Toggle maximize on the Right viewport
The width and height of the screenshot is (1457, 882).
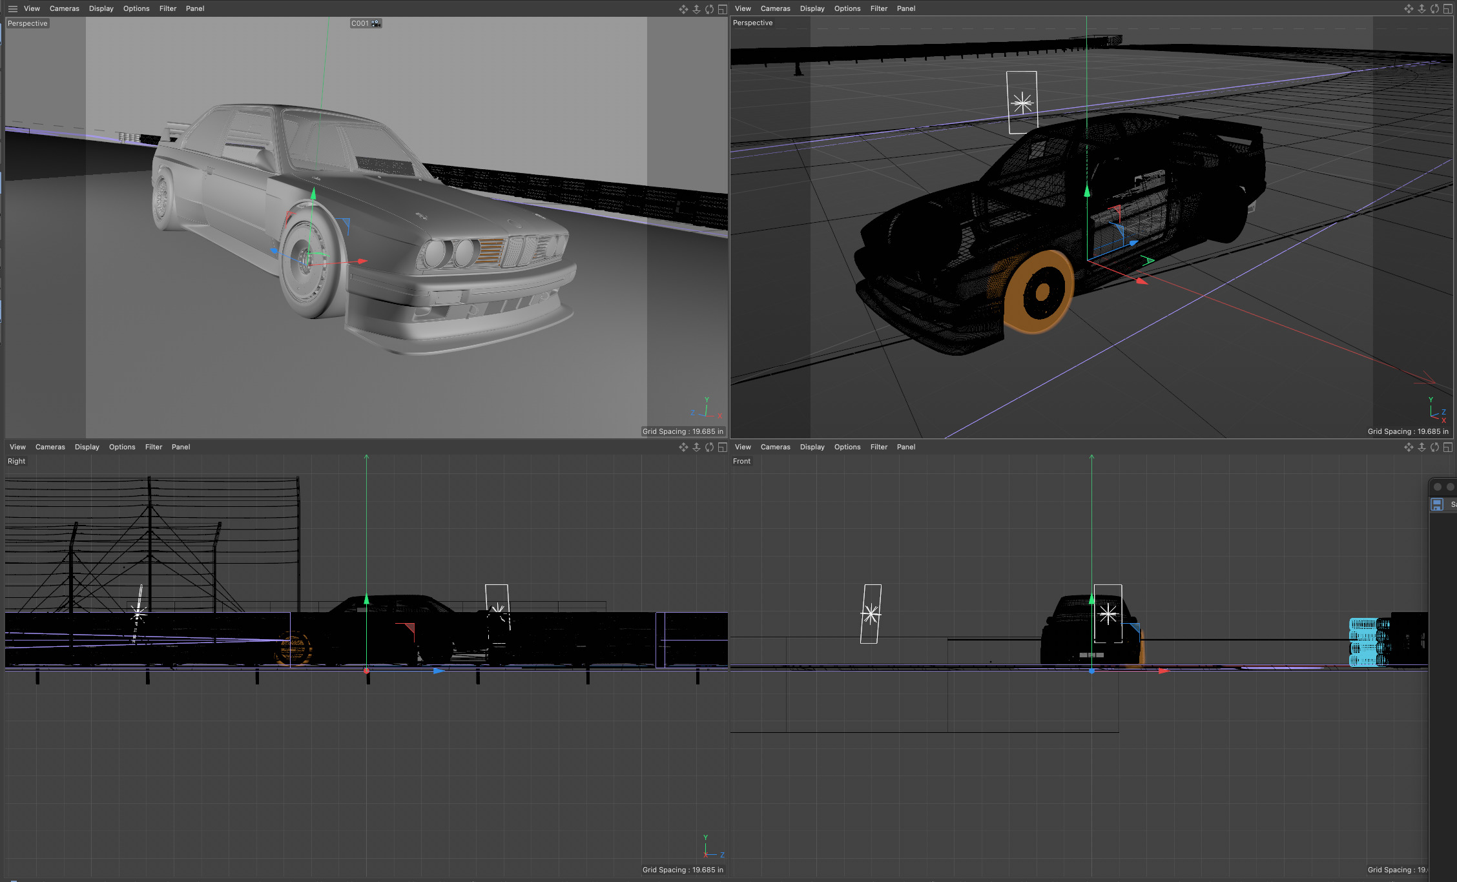[723, 447]
